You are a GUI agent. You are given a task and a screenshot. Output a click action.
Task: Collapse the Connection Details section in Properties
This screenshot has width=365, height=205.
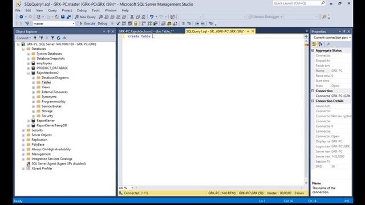pos(313,101)
